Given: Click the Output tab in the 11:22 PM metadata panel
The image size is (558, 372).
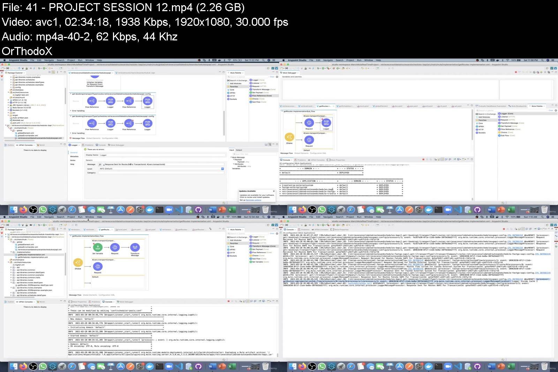Looking at the screenshot, I should coord(239,150).
